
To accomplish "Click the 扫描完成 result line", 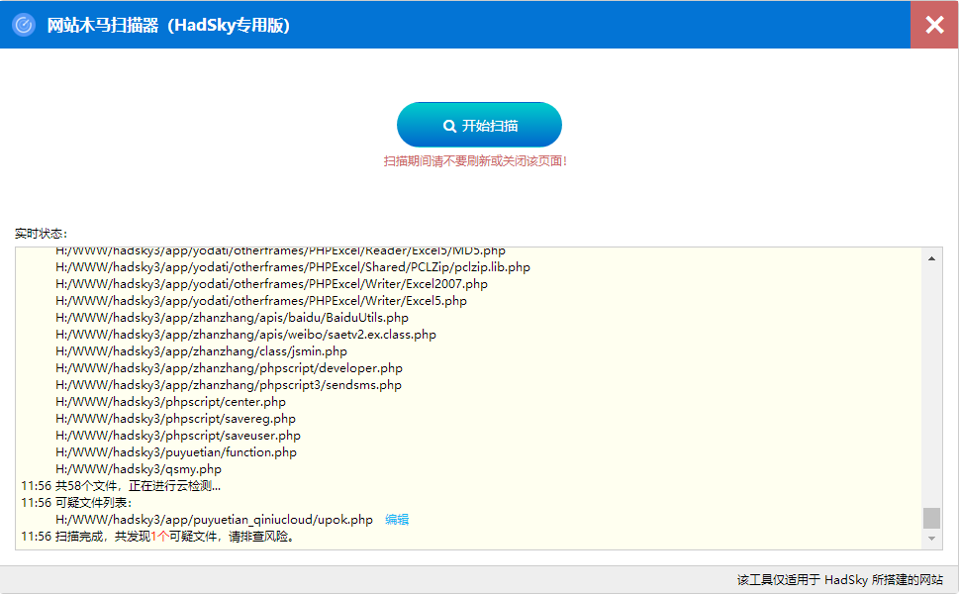I will (x=158, y=537).
